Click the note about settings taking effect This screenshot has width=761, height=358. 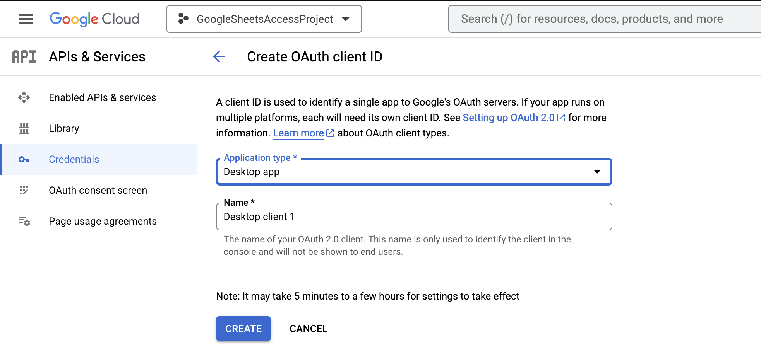pyautogui.click(x=368, y=296)
